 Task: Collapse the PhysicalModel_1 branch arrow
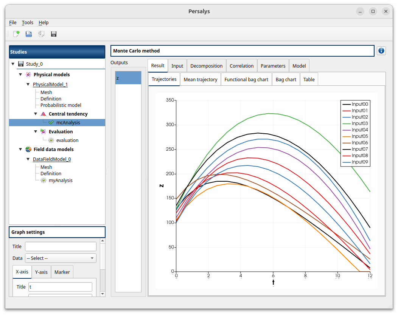[28, 85]
